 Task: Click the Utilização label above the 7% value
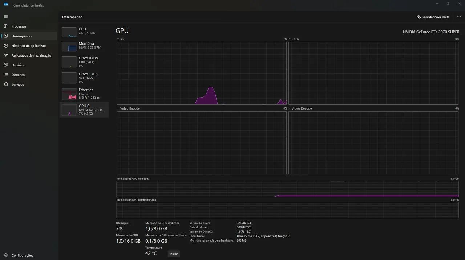122,223
